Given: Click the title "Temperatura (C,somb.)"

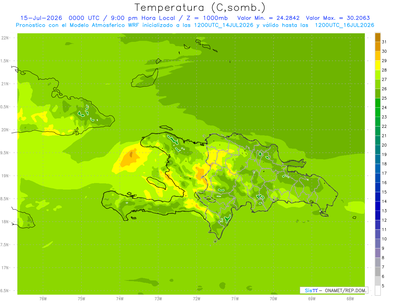Looking at the screenshot, I should pos(200,7).
